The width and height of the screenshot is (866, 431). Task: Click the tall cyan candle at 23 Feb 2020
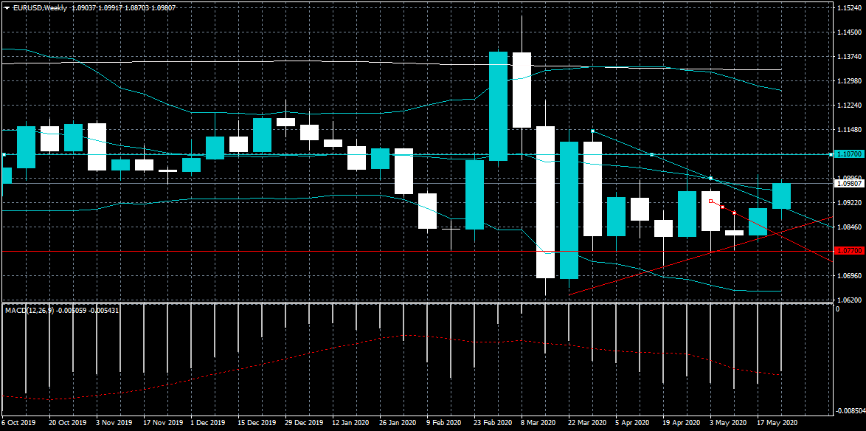[498, 106]
